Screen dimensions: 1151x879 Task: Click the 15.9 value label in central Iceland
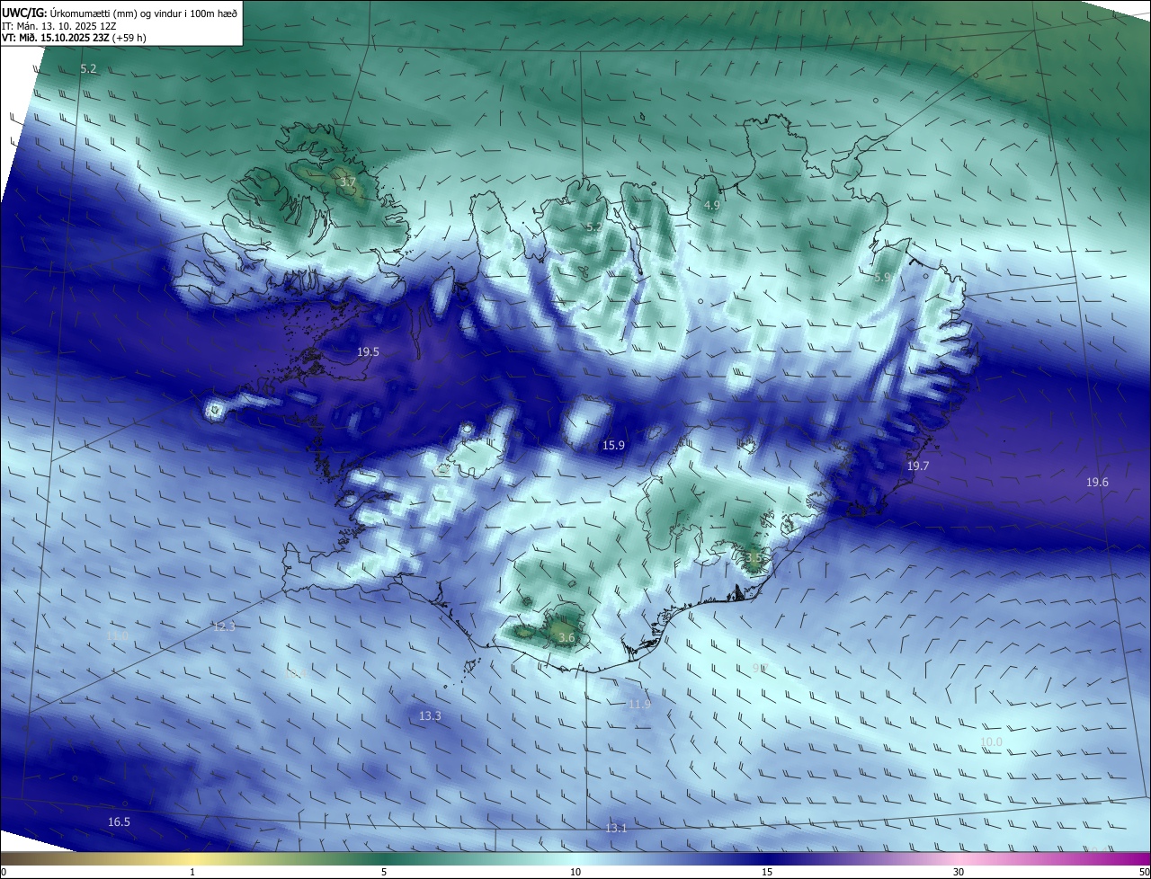click(x=613, y=445)
